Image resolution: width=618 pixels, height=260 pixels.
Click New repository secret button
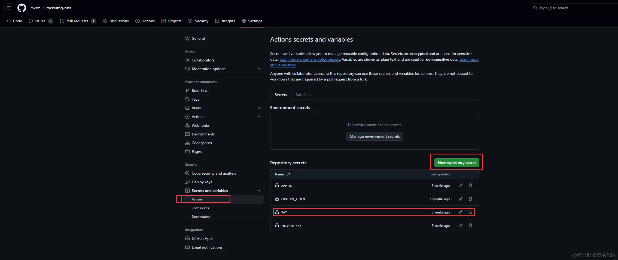(x=456, y=163)
